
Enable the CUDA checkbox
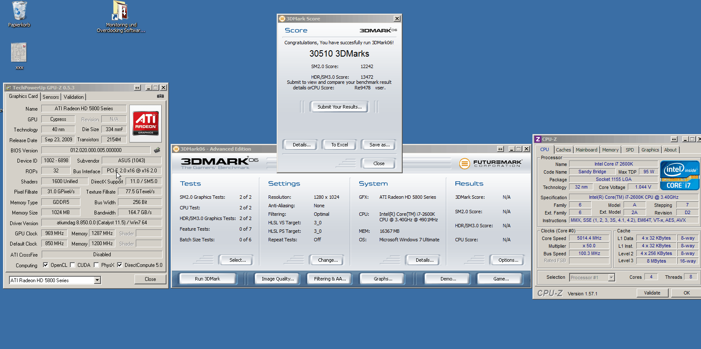(72, 265)
